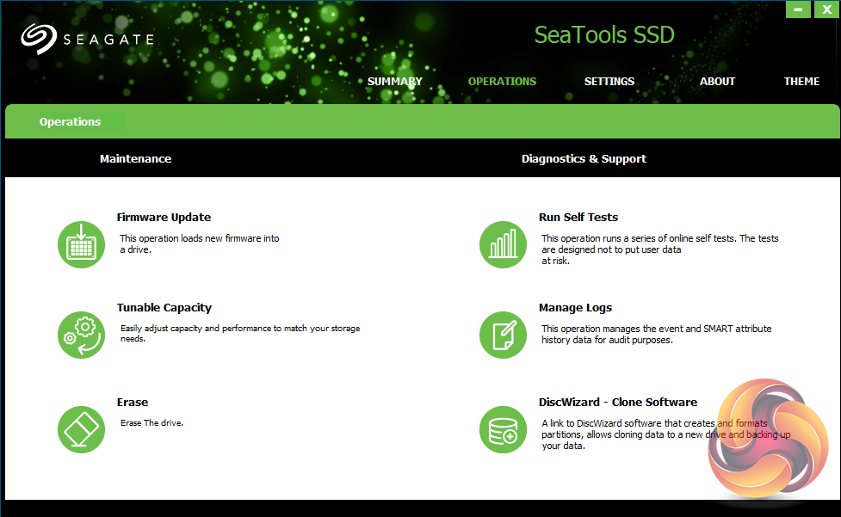This screenshot has height=517, width=841.
Task: Click 'A link to DiscWizard software' text
Action: (665, 434)
